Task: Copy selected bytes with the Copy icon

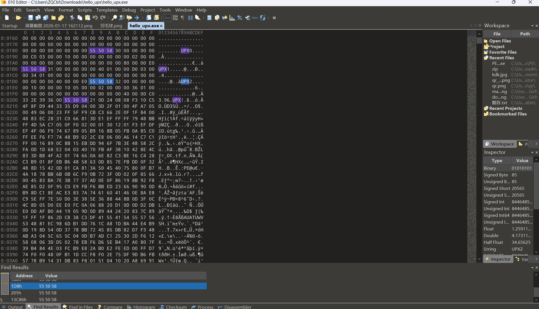Action: click(x=80, y=18)
